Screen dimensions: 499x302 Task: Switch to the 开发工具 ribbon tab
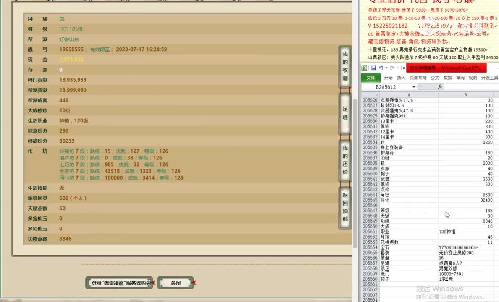click(x=489, y=78)
